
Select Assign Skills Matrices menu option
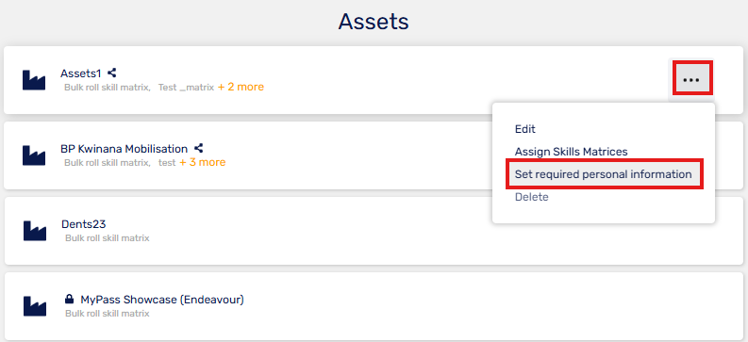tap(571, 152)
